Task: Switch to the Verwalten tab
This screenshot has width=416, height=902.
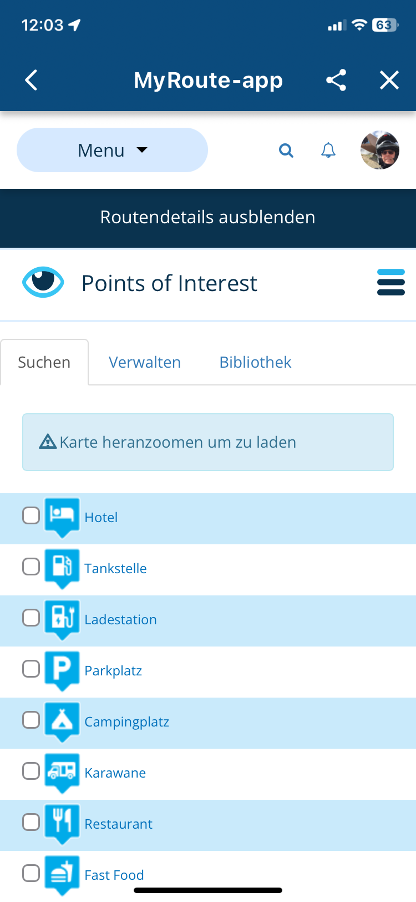Action: pos(145,362)
